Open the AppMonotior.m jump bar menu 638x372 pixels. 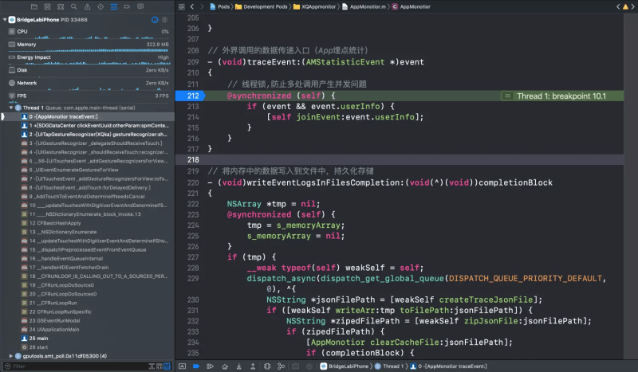point(367,6)
